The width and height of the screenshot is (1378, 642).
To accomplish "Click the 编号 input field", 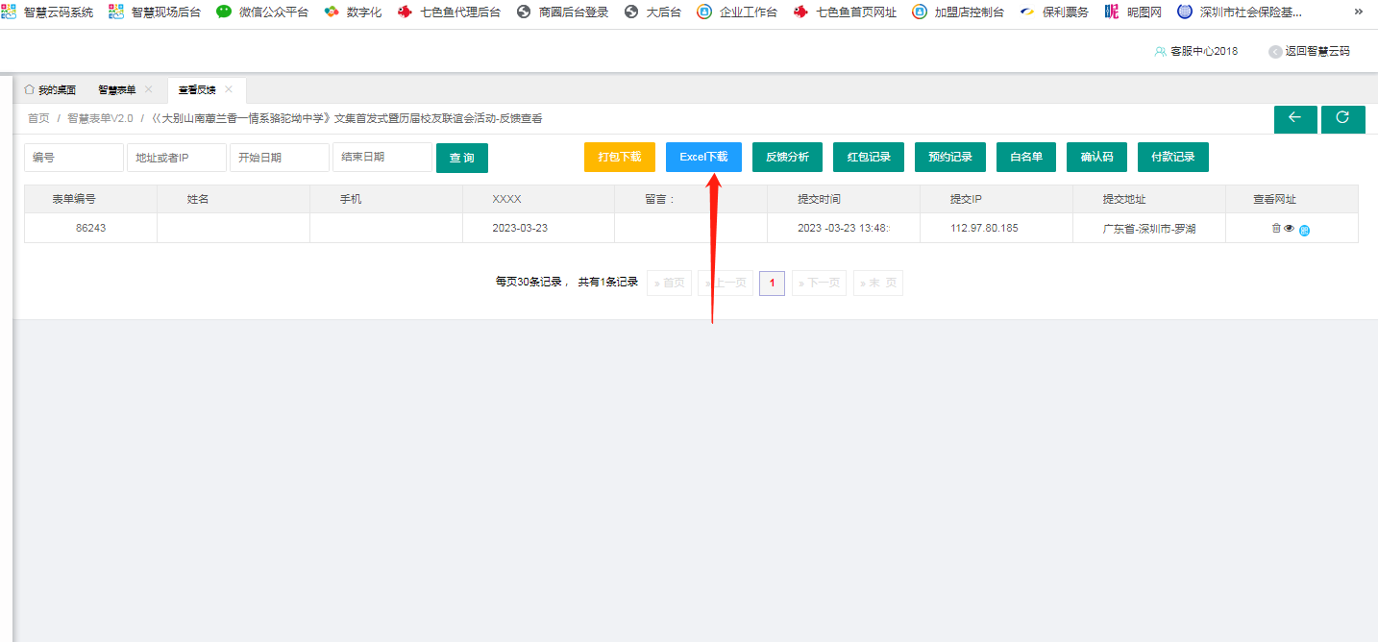I will click(73, 158).
